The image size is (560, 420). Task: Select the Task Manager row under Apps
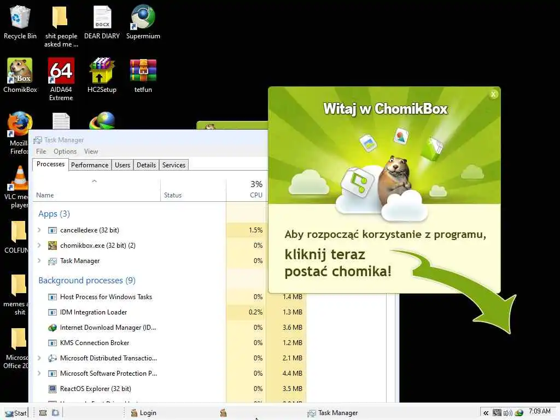point(150,261)
